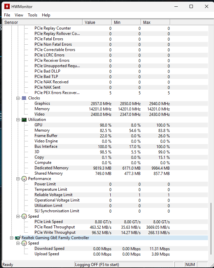Collapse the Realtek Gaming GbE Family Controller node
Viewport: 214px width, 268px height.
click(11, 238)
